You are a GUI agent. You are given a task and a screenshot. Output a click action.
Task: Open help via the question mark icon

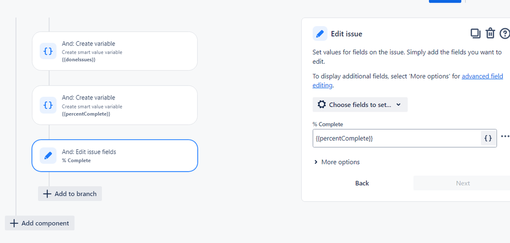tap(505, 34)
